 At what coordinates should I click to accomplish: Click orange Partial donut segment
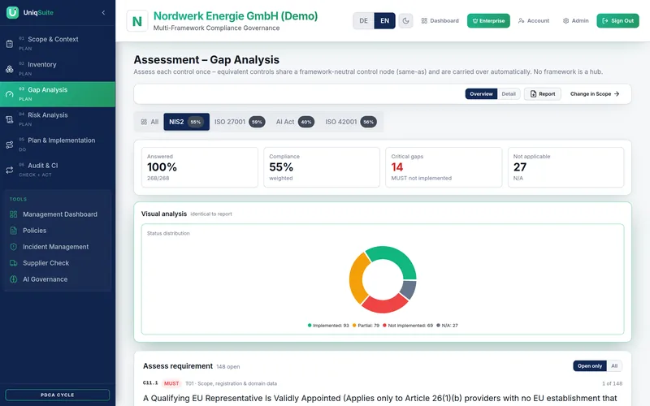pos(357,279)
